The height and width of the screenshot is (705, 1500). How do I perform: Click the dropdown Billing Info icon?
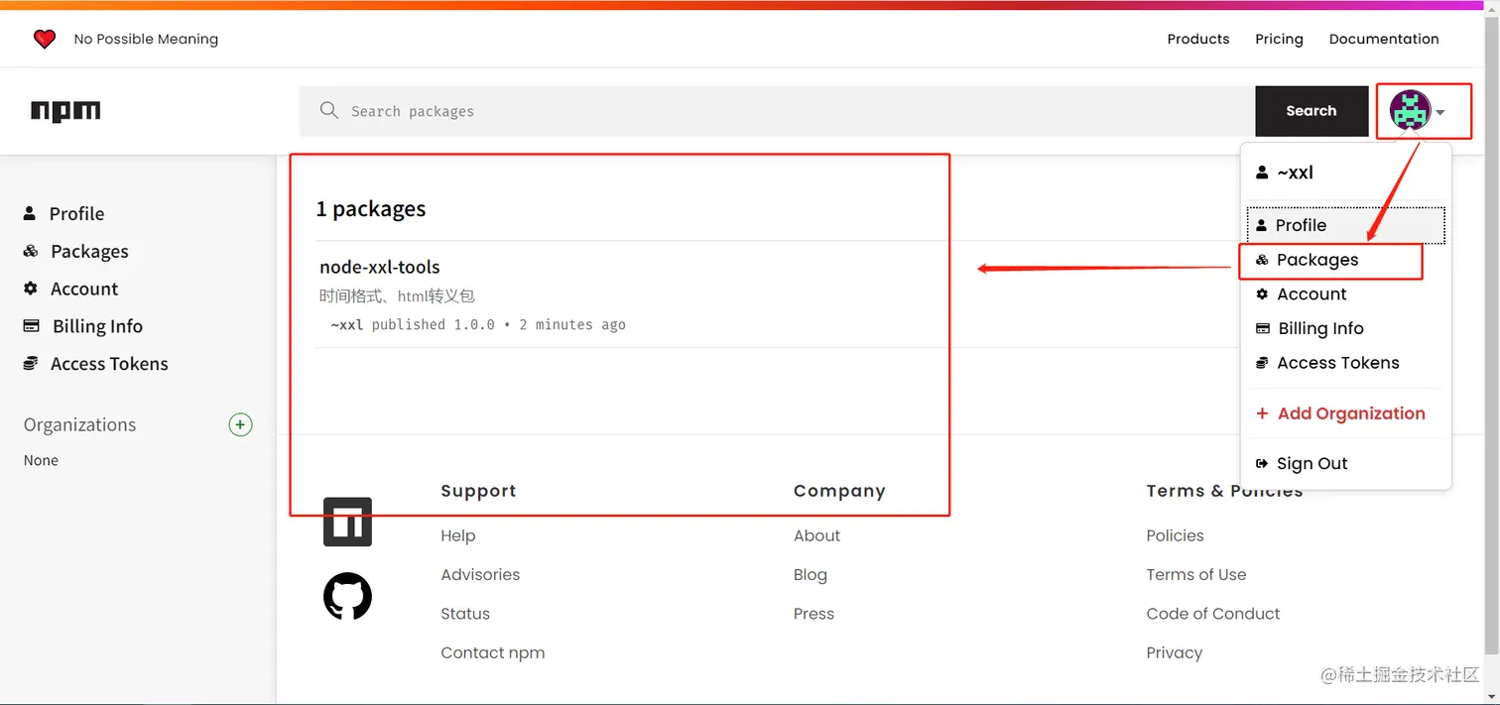point(1263,328)
